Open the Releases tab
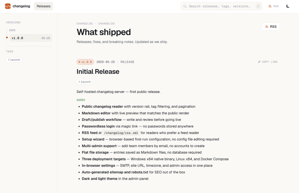 click(x=43, y=6)
